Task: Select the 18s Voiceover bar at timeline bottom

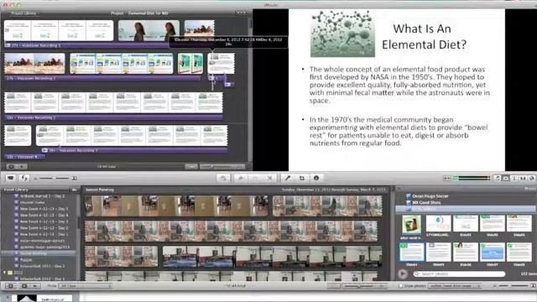Action: click(x=24, y=157)
